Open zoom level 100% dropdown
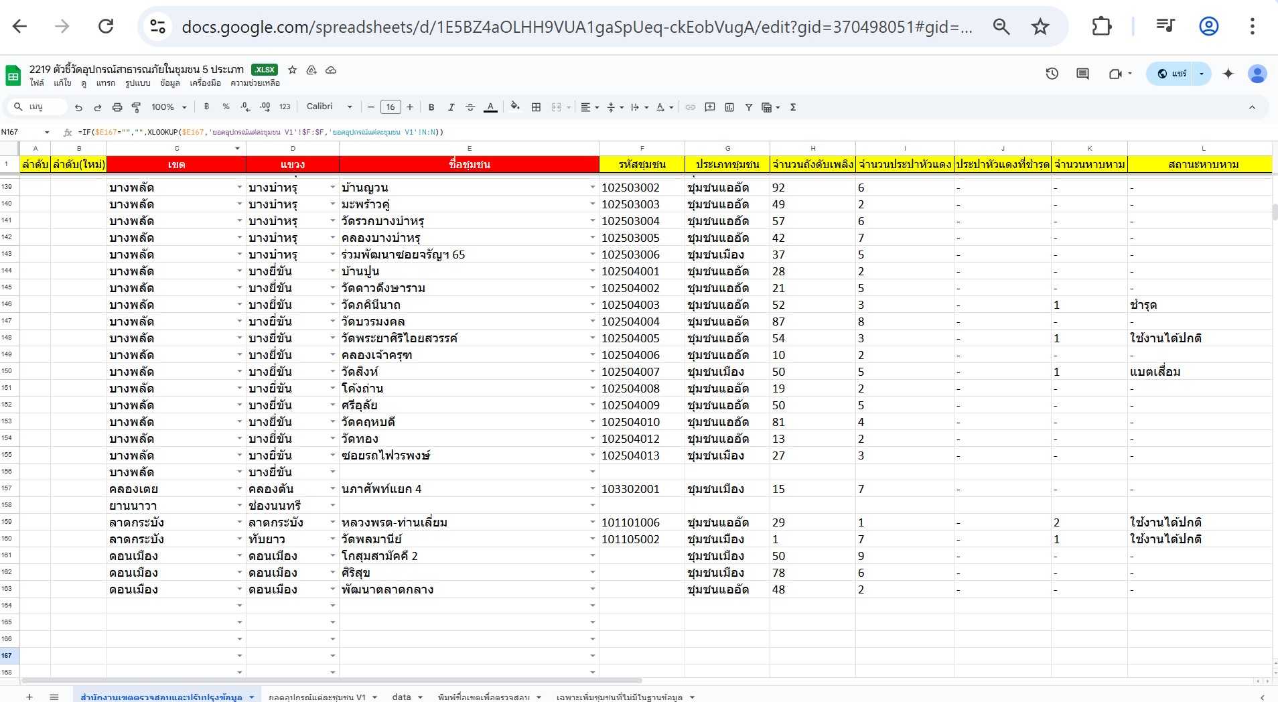 tap(169, 107)
